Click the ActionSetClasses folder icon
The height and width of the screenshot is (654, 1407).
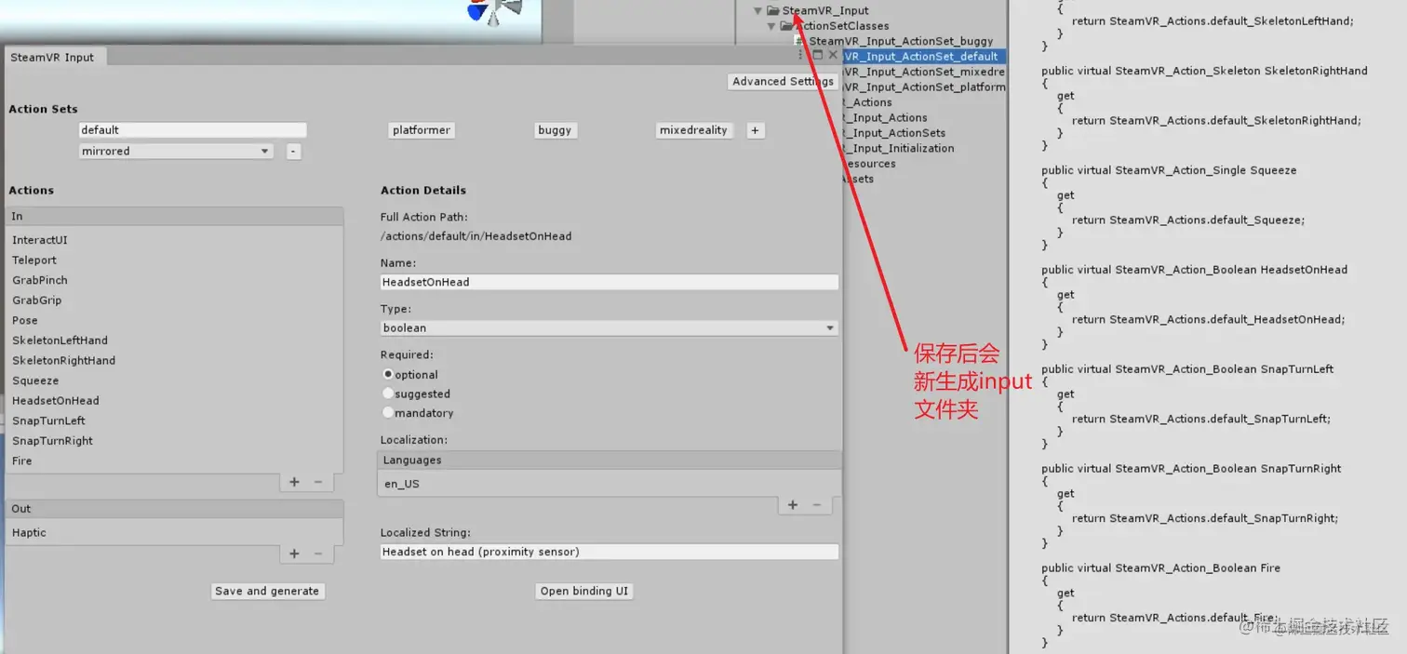[787, 26]
